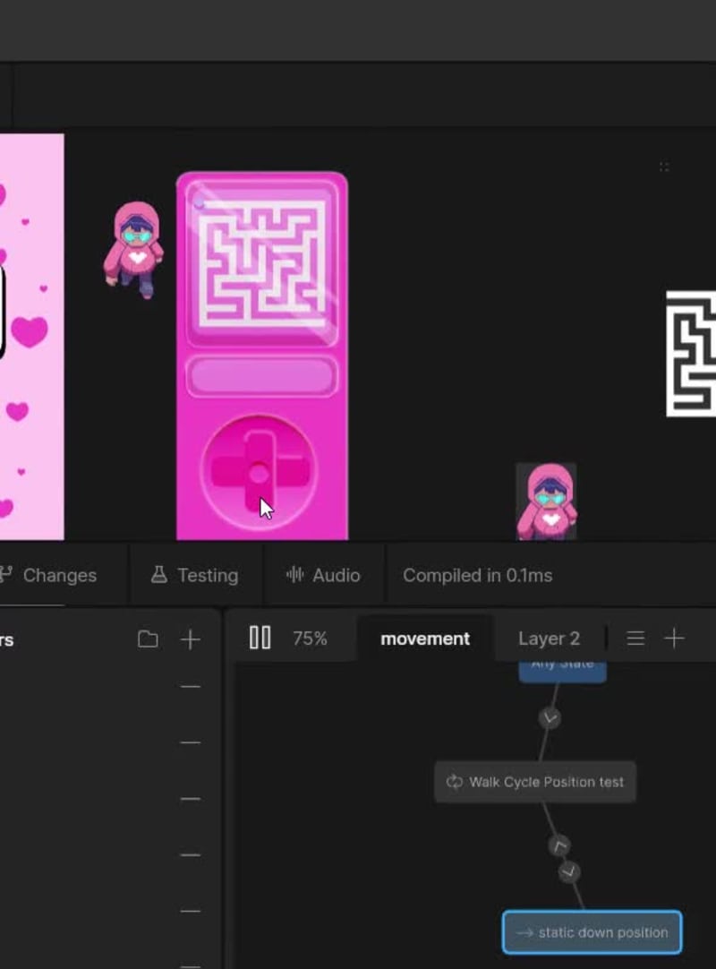
Task: Select the lower transition icon above static down position
Action: click(569, 871)
